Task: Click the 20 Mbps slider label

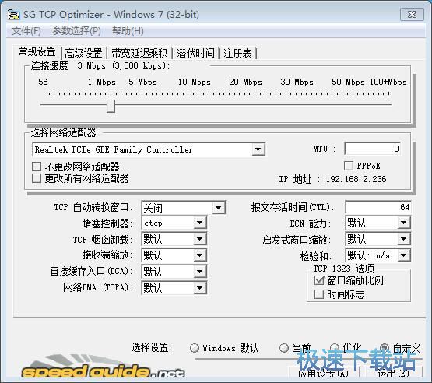Action: pyautogui.click(x=245, y=82)
